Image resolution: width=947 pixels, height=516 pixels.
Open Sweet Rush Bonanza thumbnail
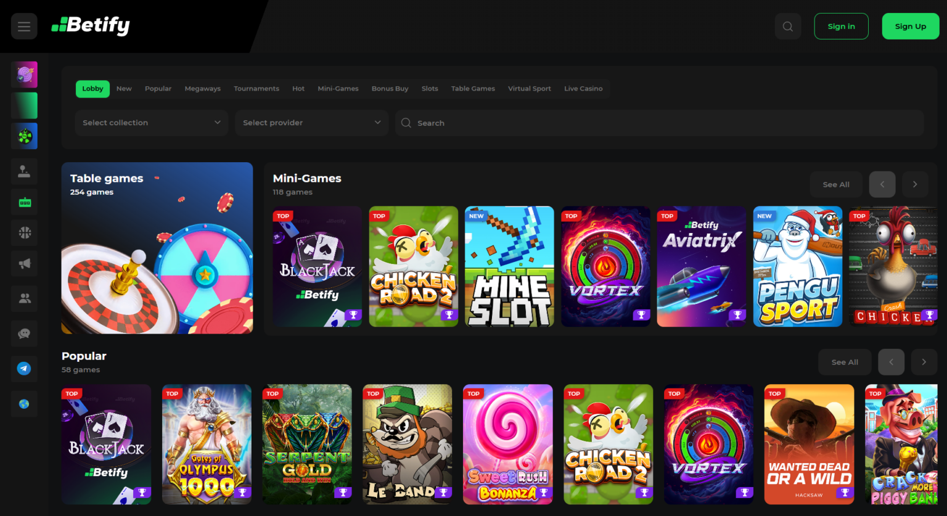(x=508, y=444)
